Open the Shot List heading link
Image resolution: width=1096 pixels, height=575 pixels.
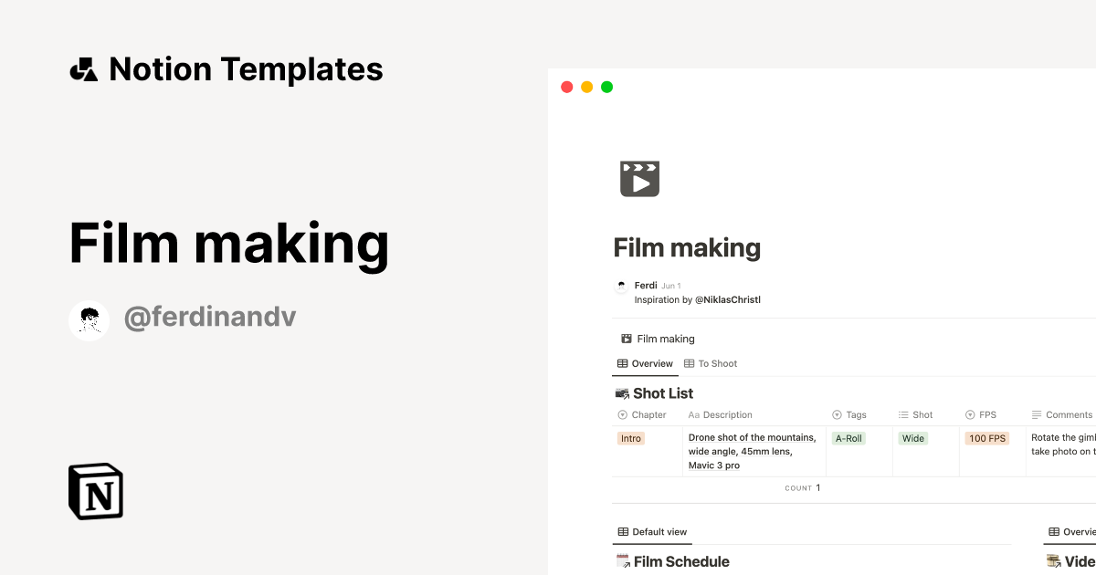[x=662, y=392]
